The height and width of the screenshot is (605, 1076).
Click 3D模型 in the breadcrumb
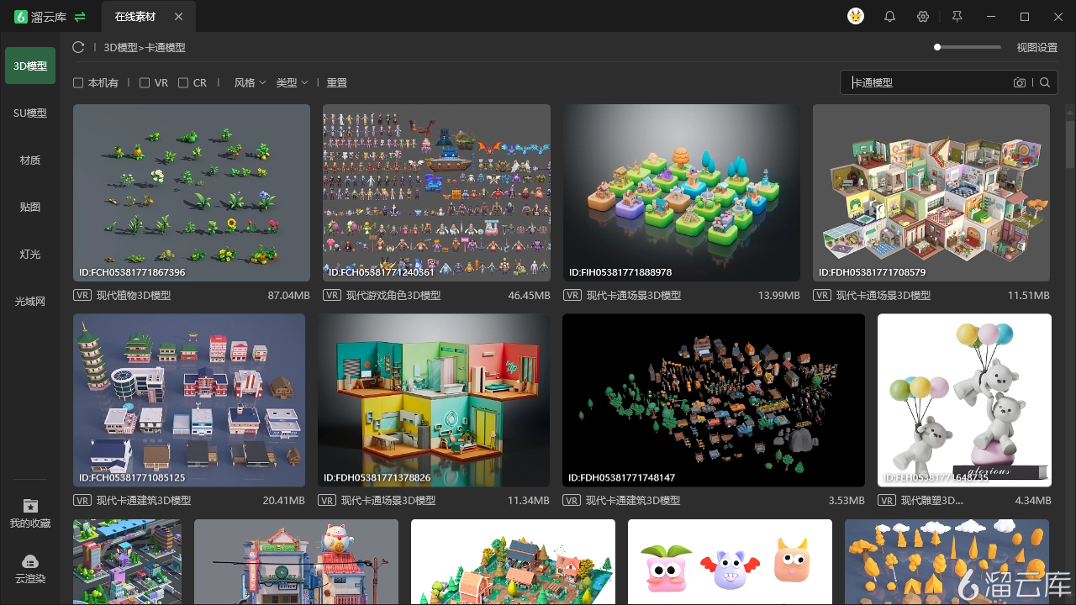[x=120, y=48]
